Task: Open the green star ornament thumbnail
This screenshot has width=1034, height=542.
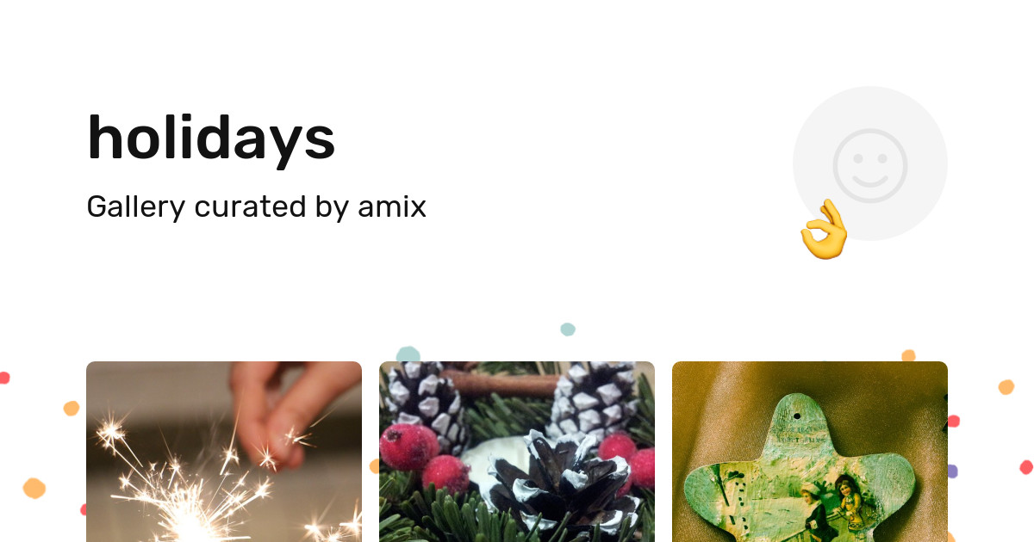Action: tap(810, 452)
